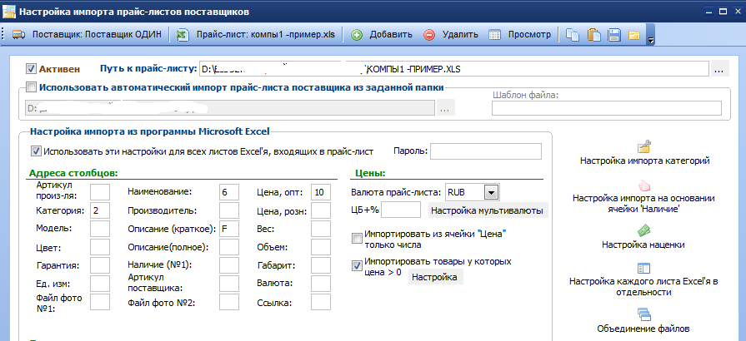Viewport: 746px width, 341px height.
Task: Open Настройка каждого листа Excel'я link
Action: 643,287
